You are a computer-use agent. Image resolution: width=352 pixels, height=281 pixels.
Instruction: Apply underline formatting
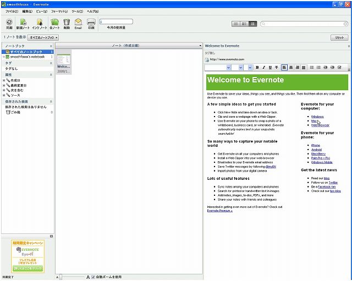(x=270, y=67)
